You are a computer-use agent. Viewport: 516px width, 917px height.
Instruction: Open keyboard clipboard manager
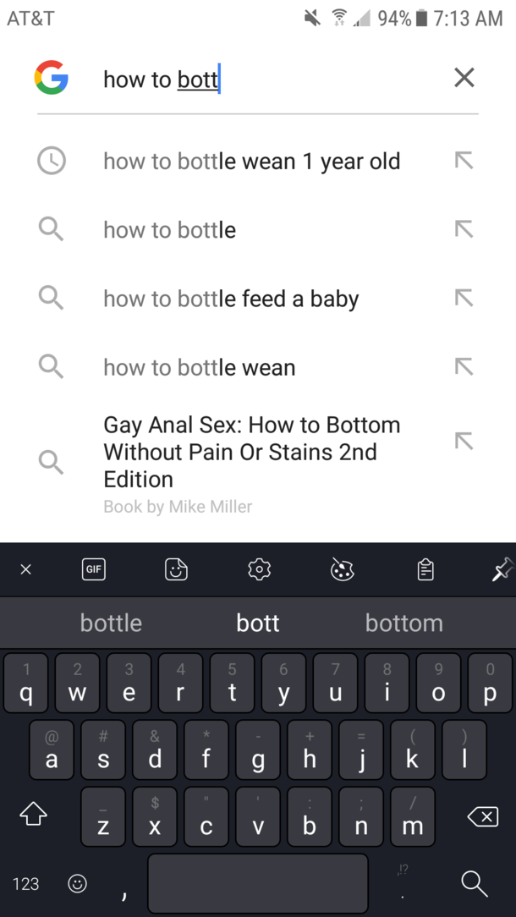pyautogui.click(x=425, y=570)
